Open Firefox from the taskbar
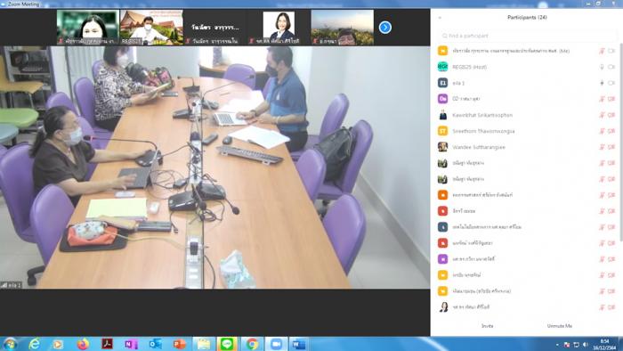The height and width of the screenshot is (351, 623). click(83, 344)
